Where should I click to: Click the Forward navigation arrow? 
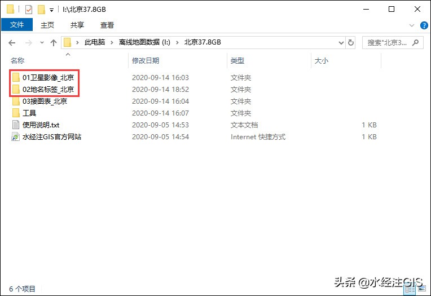[29, 43]
